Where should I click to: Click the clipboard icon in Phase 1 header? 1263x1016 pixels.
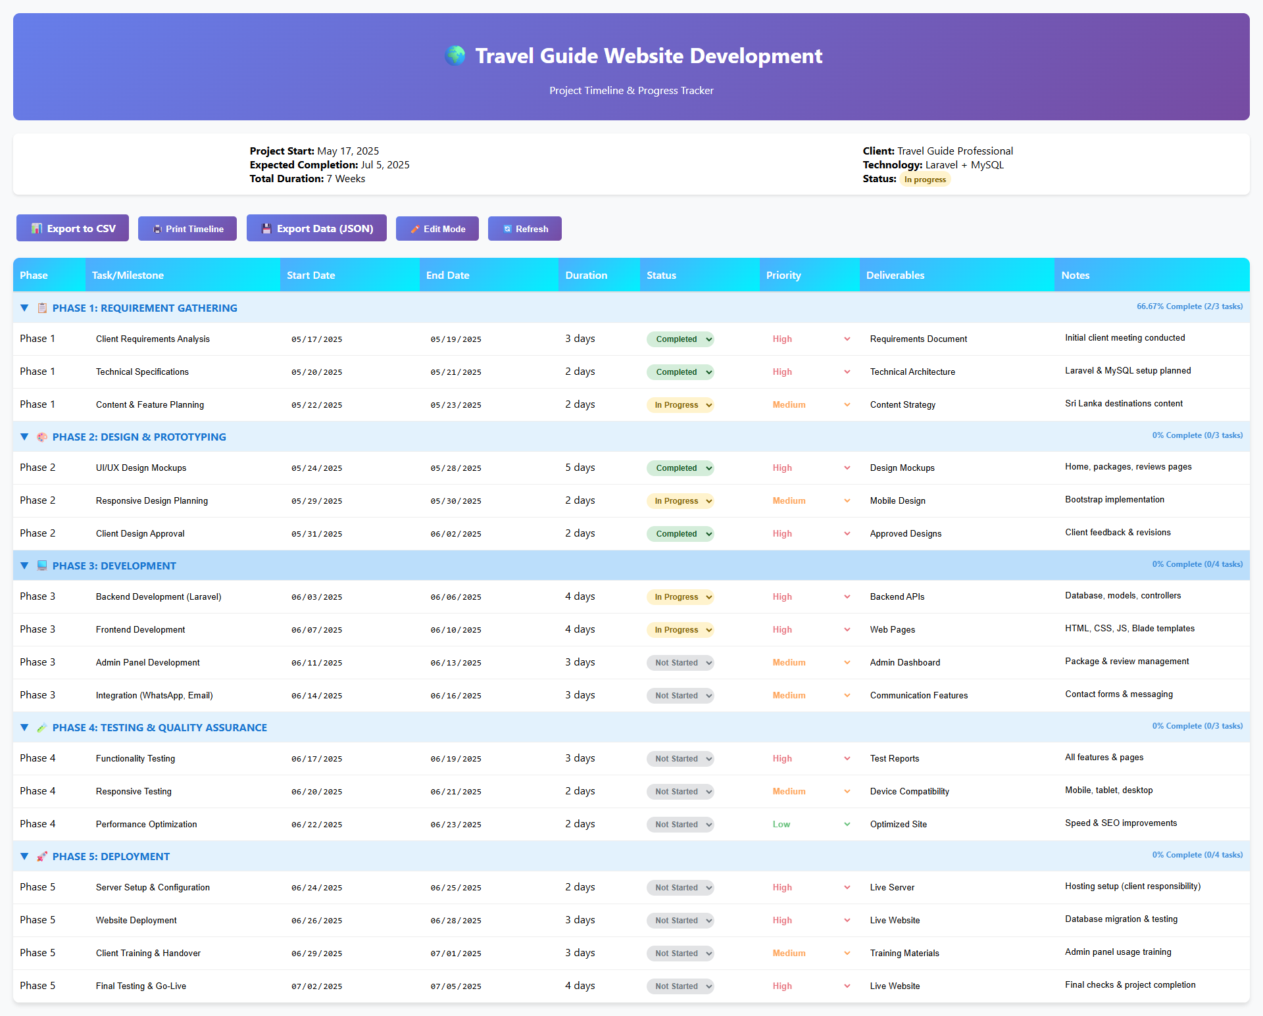pos(42,308)
